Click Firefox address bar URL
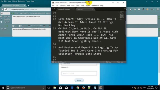This screenshot has height=90, width=160. [x=24, y=9]
